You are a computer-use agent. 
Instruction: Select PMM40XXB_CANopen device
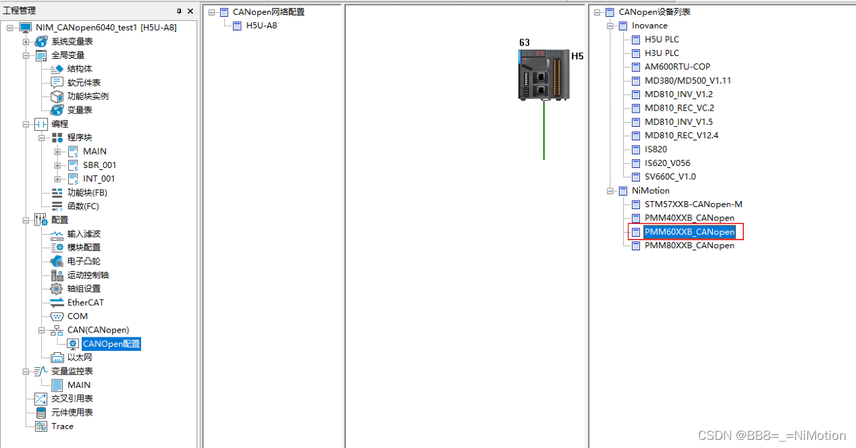[x=689, y=218]
